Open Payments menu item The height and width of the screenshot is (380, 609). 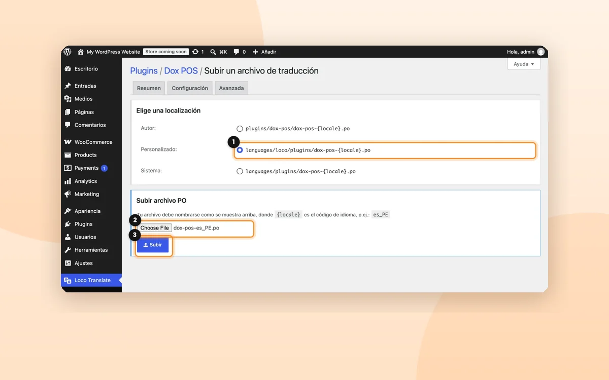tap(91, 168)
